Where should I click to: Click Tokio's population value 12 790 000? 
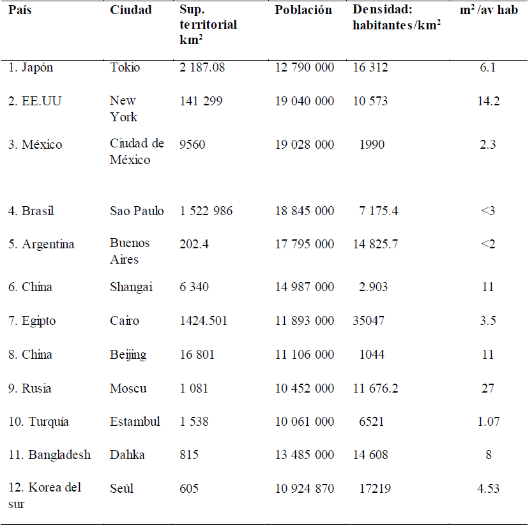click(304, 67)
